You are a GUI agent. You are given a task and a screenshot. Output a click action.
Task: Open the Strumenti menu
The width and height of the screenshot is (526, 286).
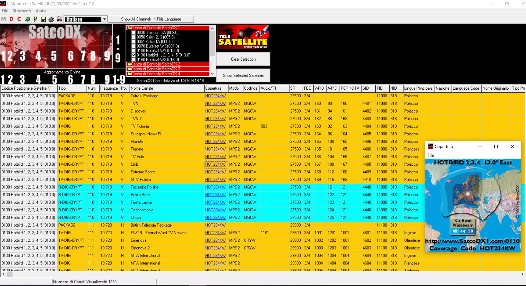(22, 11)
